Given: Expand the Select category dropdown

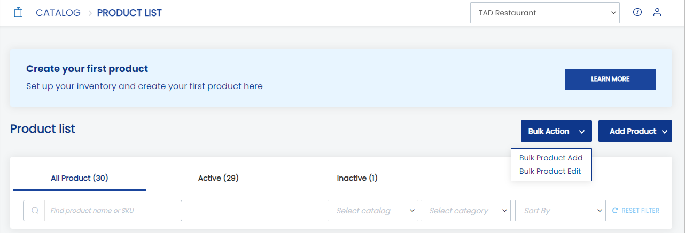Looking at the screenshot, I should tap(465, 211).
